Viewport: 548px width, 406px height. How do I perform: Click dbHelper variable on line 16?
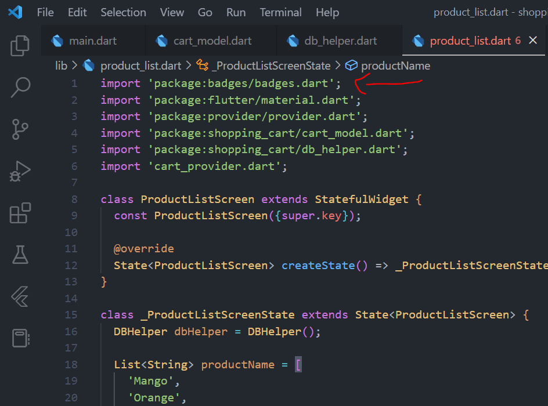click(x=201, y=332)
